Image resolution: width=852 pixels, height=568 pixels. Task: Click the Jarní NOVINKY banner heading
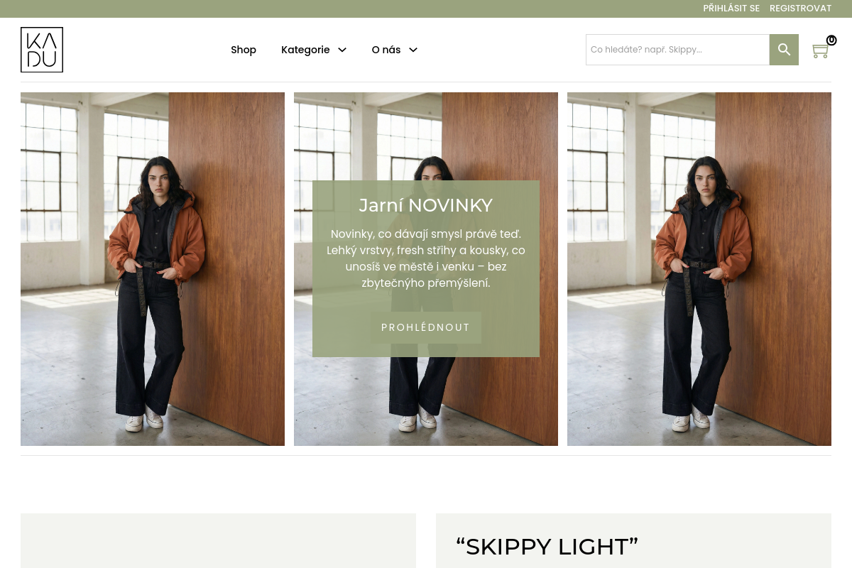click(x=426, y=205)
